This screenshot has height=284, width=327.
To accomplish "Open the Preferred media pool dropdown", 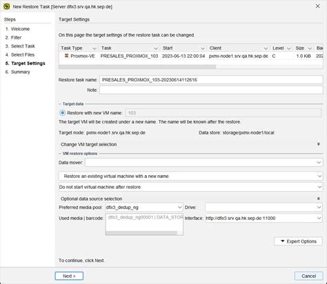I will click(x=144, y=207).
